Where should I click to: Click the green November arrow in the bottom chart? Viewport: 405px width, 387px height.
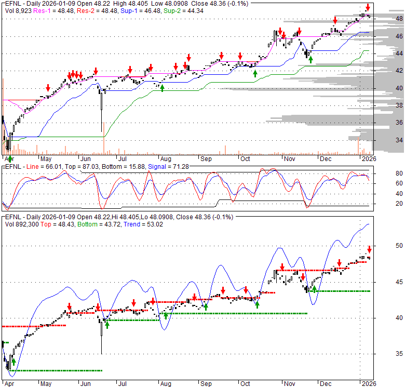(x=314, y=289)
